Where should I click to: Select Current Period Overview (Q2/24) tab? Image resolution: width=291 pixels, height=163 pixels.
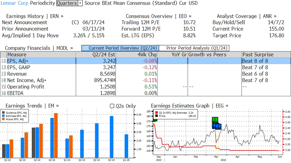[120, 48]
